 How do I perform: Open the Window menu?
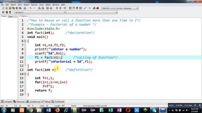pyautogui.click(x=56, y=5)
